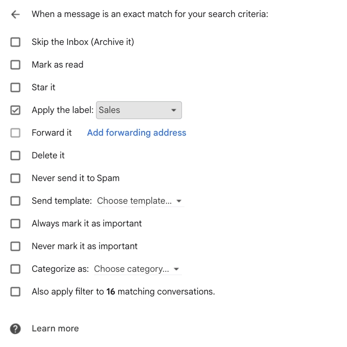Image resolution: width=347 pixels, height=347 pixels.
Task: Click the search criteria heading text
Action: [x=150, y=14]
